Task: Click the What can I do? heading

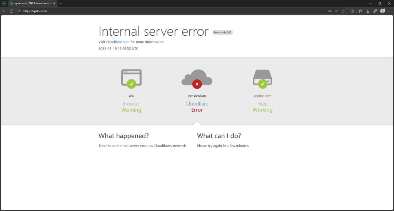Action: [x=219, y=135]
